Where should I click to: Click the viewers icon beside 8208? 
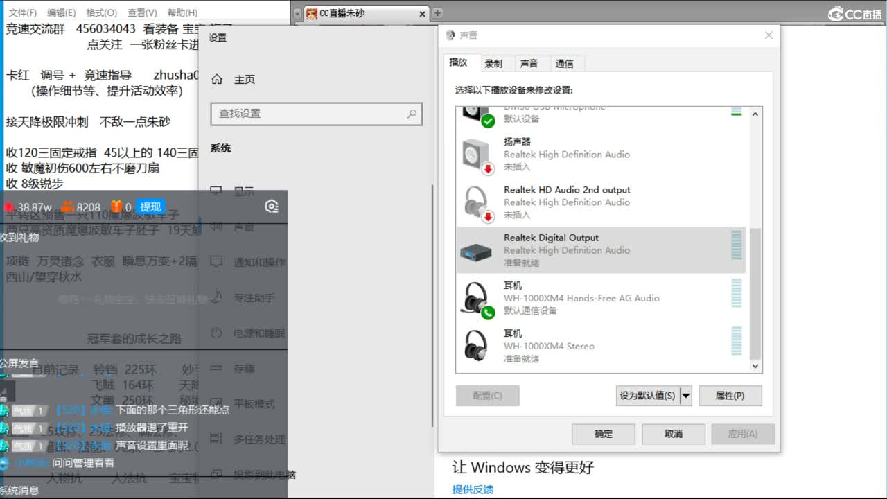(67, 207)
